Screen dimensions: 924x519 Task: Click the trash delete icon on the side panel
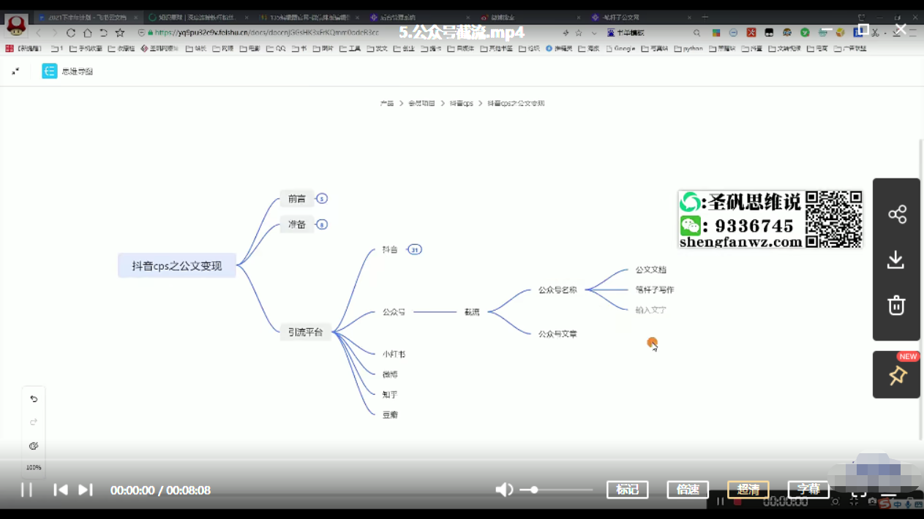[x=896, y=305]
